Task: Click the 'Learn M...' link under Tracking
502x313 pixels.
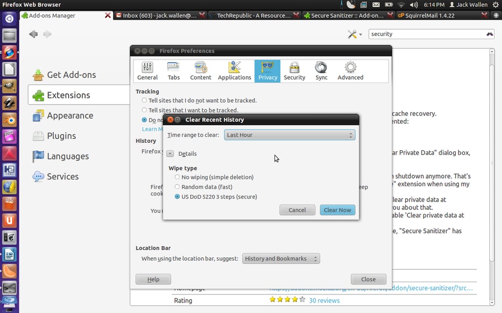Action: point(152,129)
